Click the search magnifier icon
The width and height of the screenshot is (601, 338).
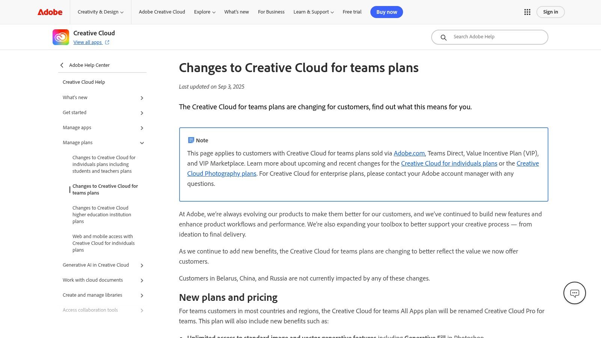444,37
